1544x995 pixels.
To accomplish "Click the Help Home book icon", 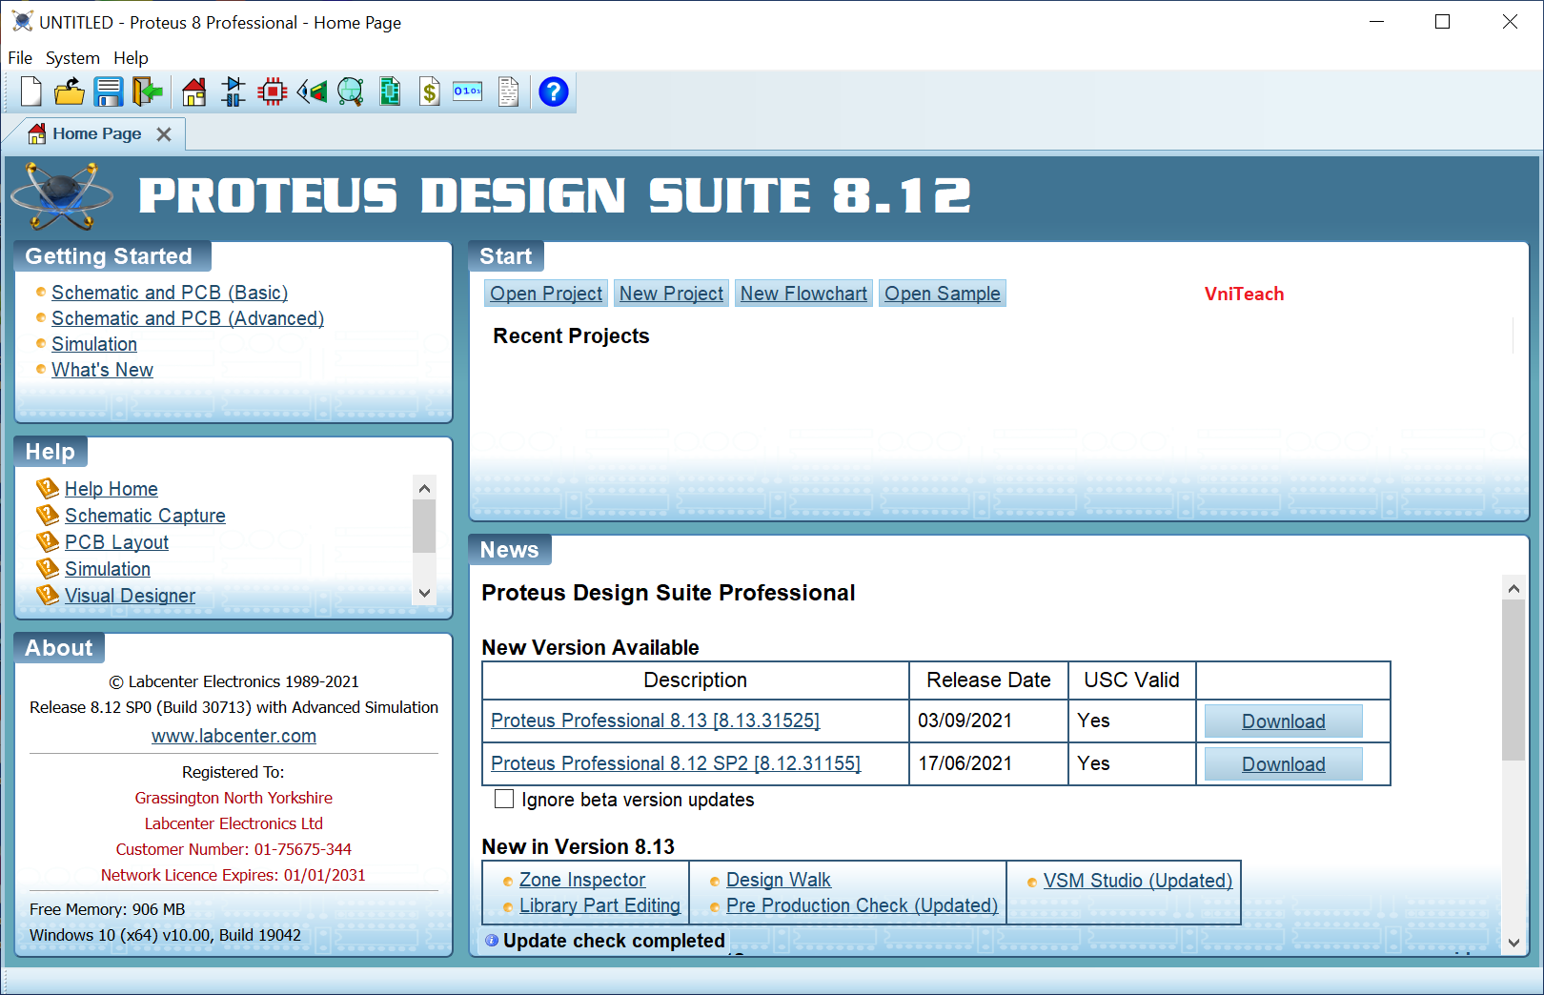I will click(48, 489).
